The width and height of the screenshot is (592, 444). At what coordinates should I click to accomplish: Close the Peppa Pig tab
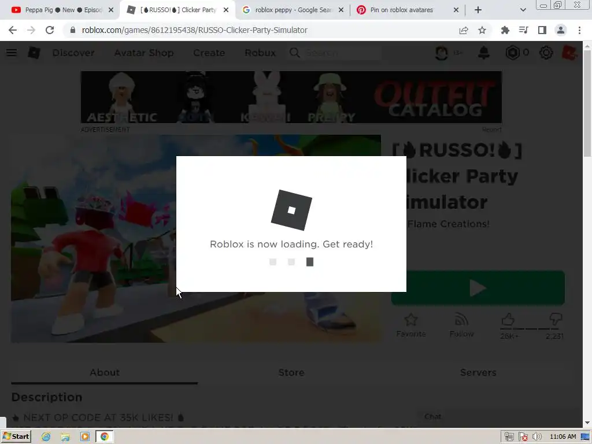tap(111, 10)
